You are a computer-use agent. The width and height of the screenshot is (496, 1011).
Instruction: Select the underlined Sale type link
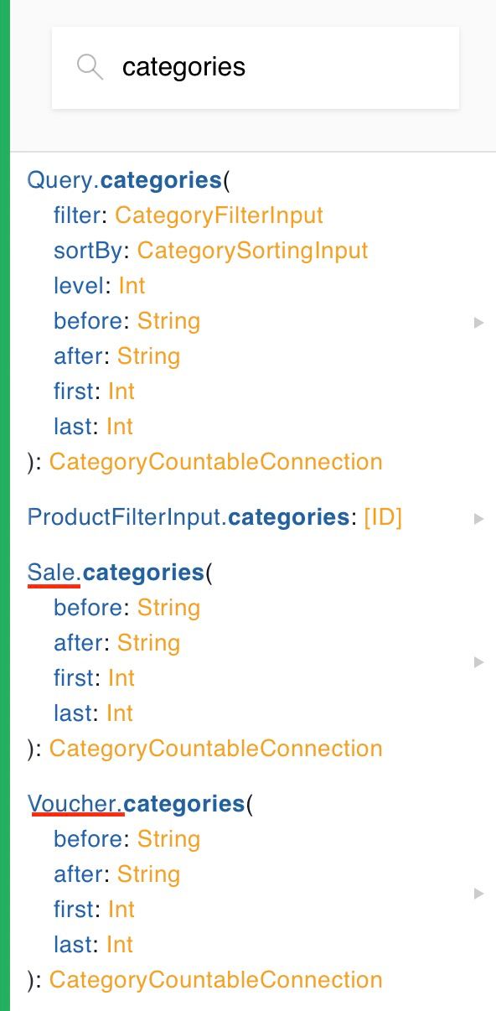52,573
